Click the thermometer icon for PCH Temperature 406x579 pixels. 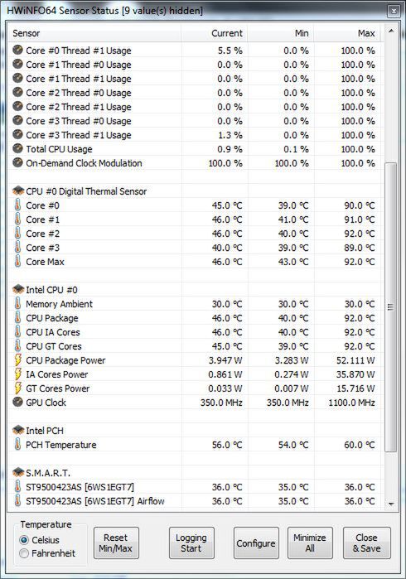pyautogui.click(x=17, y=444)
